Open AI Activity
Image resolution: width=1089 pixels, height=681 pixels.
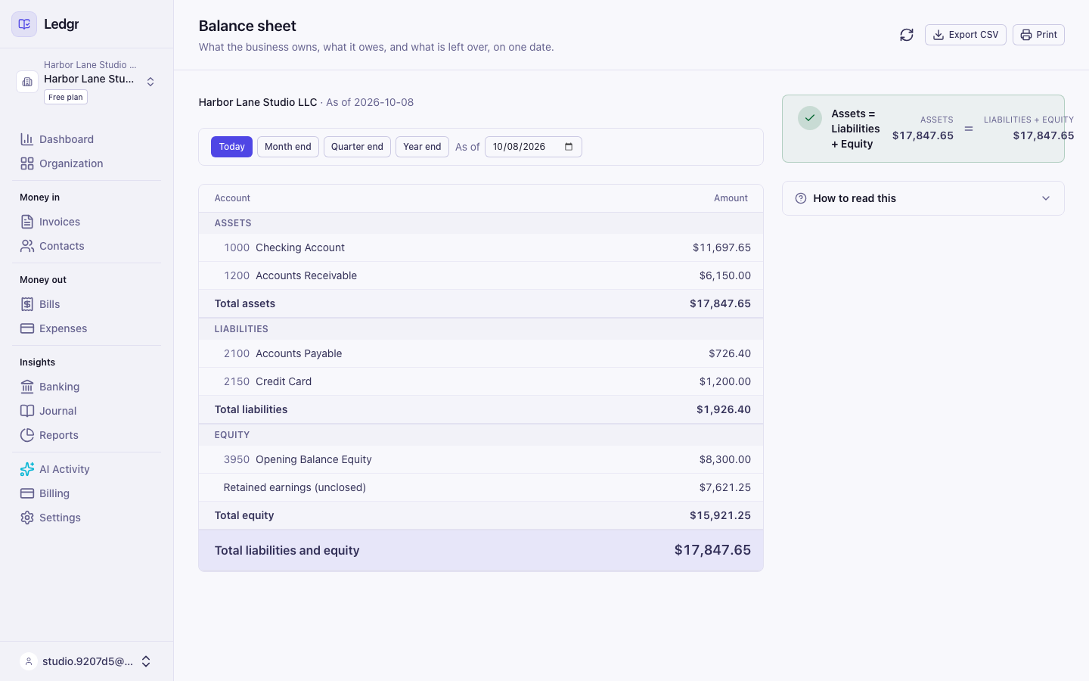pos(86,469)
